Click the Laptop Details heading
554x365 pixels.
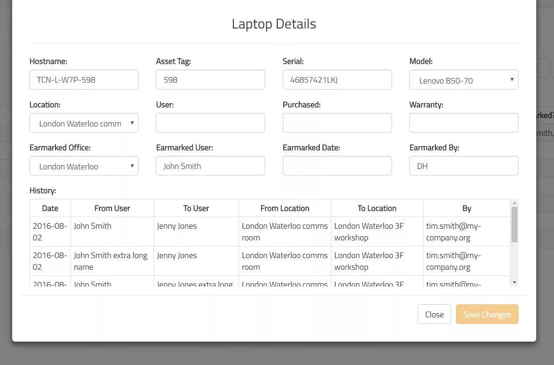274,24
